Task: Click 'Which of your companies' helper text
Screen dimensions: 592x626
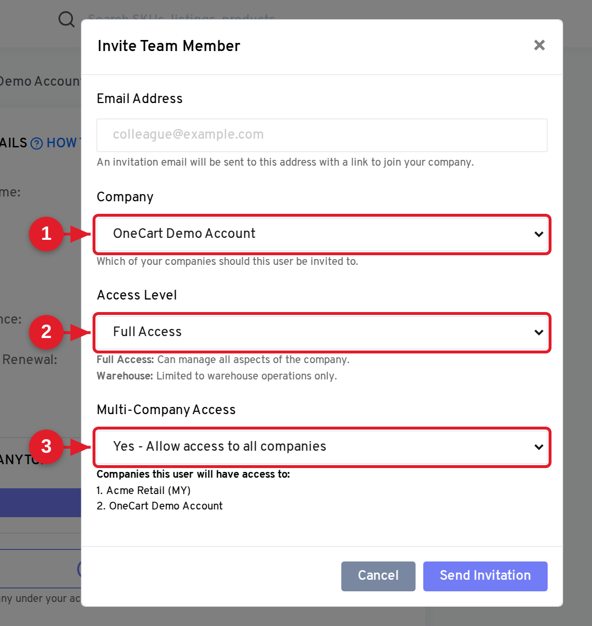Action: [x=228, y=261]
